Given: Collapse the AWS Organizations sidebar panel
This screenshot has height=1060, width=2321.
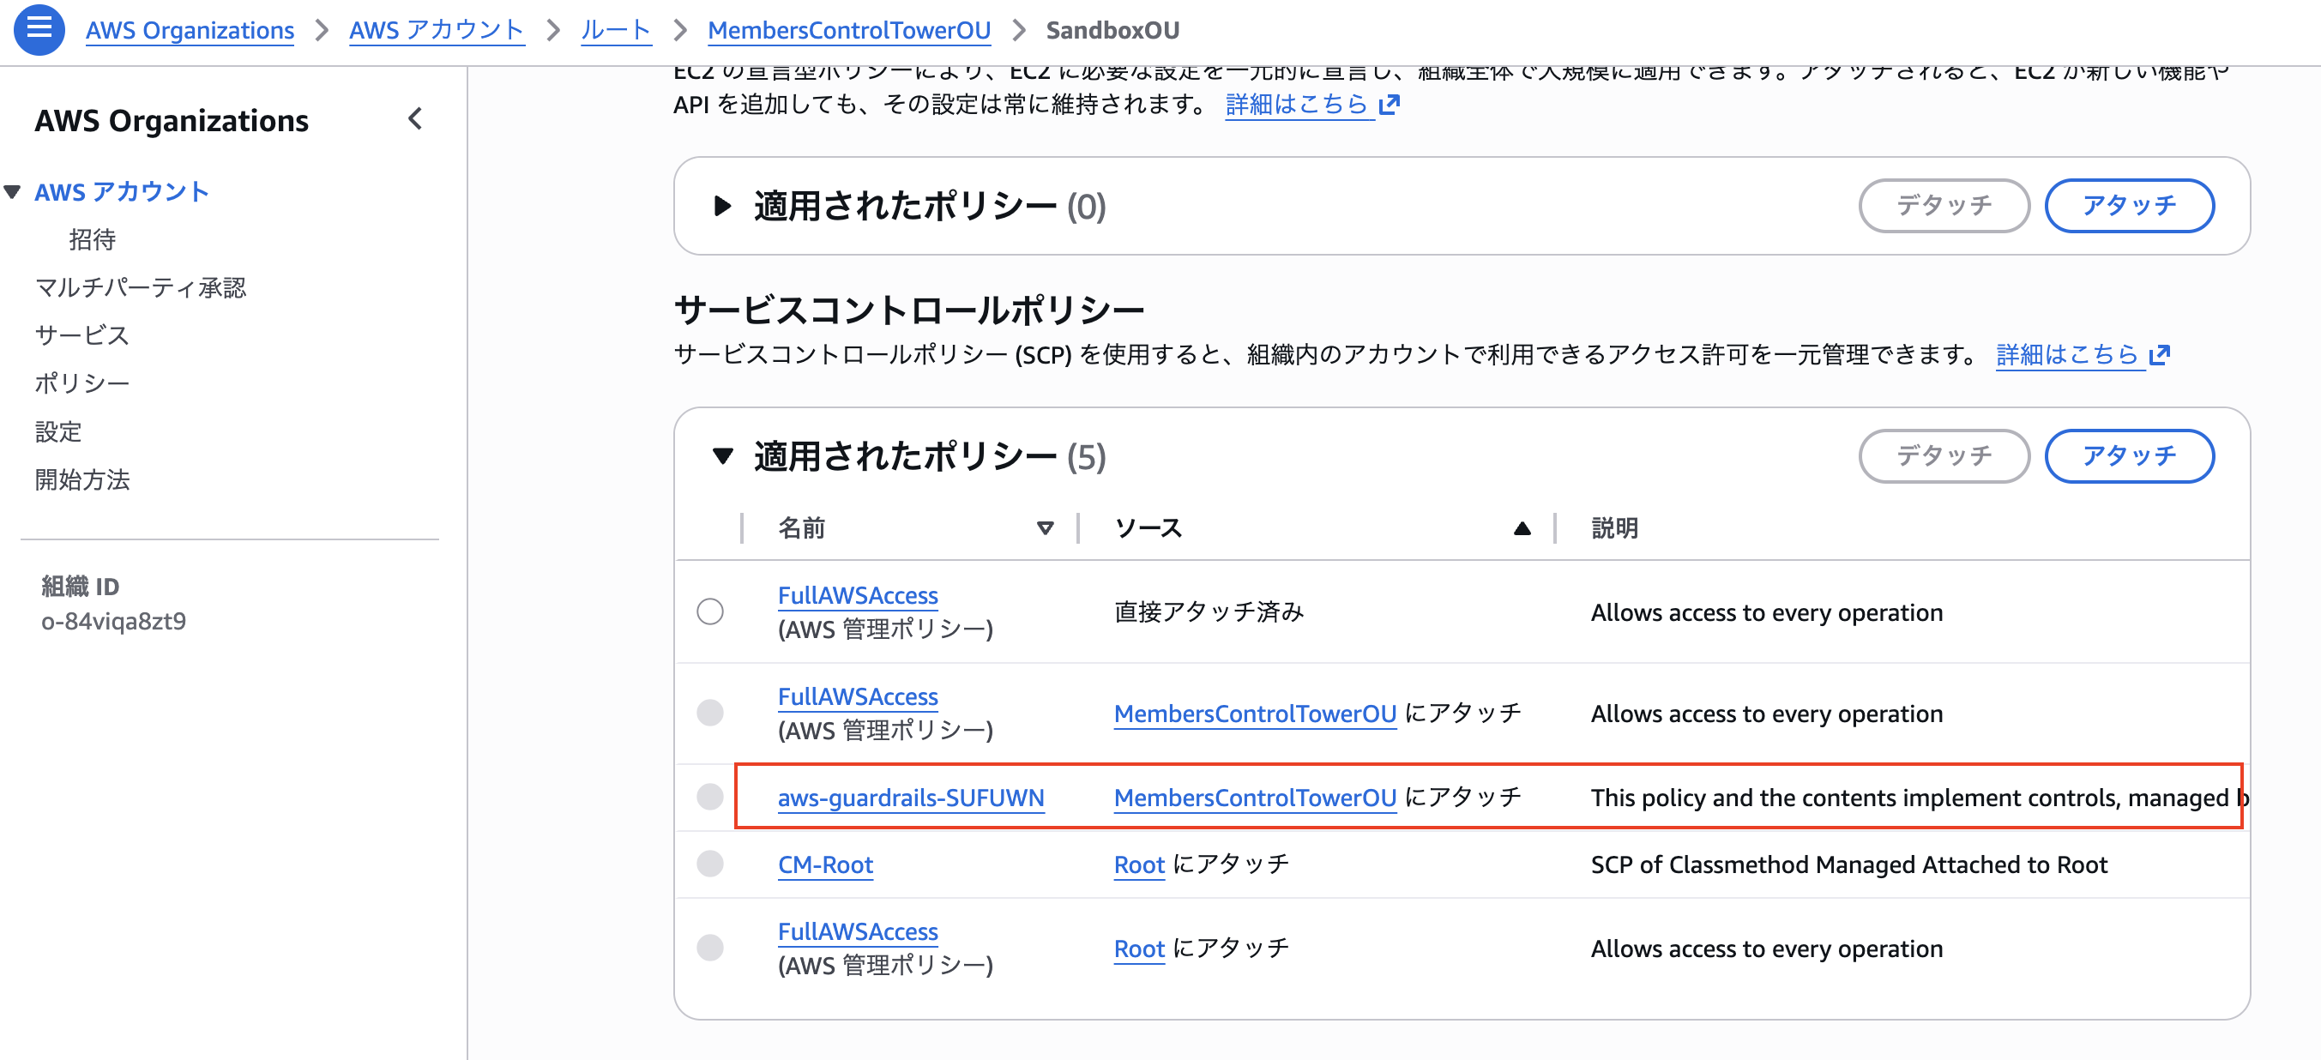Looking at the screenshot, I should tap(414, 119).
